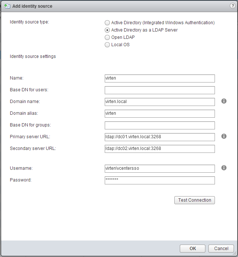Viewport: 238px width, 257px height.
Task: Click the Base DN for groups field
Action: coord(160,125)
